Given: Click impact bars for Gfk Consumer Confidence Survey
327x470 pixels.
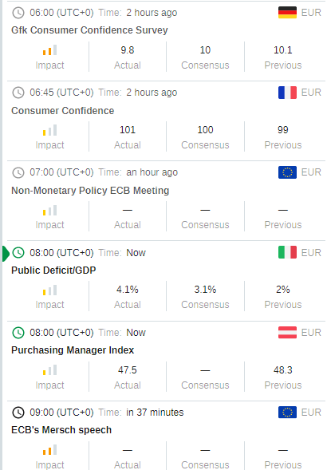Looking at the screenshot, I should click(49, 50).
